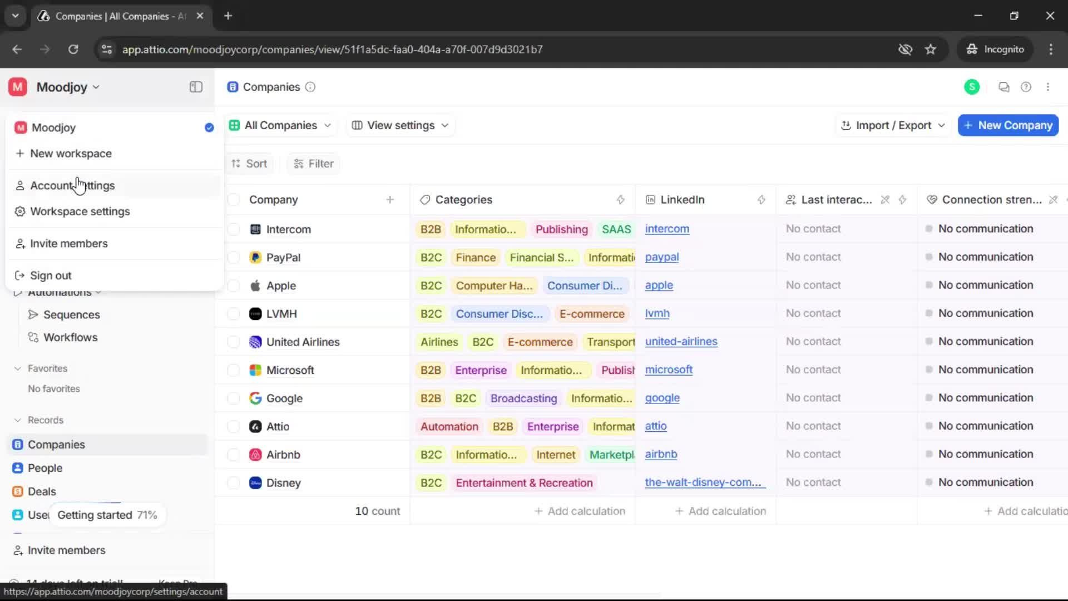1068x601 pixels.
Task: Click the enrichment bolt icon in Categories header
Action: coord(621,199)
